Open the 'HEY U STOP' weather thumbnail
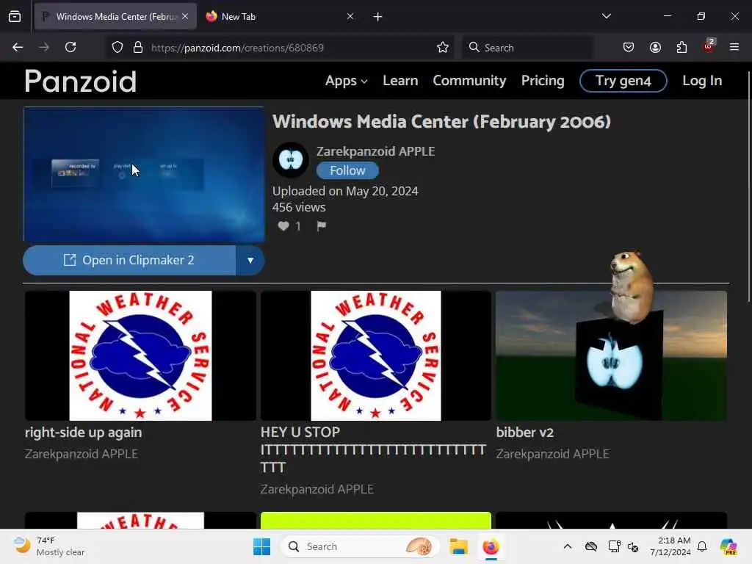The width and height of the screenshot is (752, 564). click(x=375, y=356)
